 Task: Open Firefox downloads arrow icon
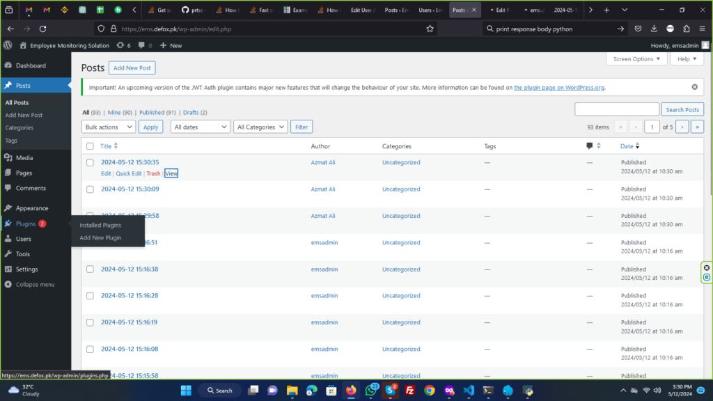click(654, 29)
